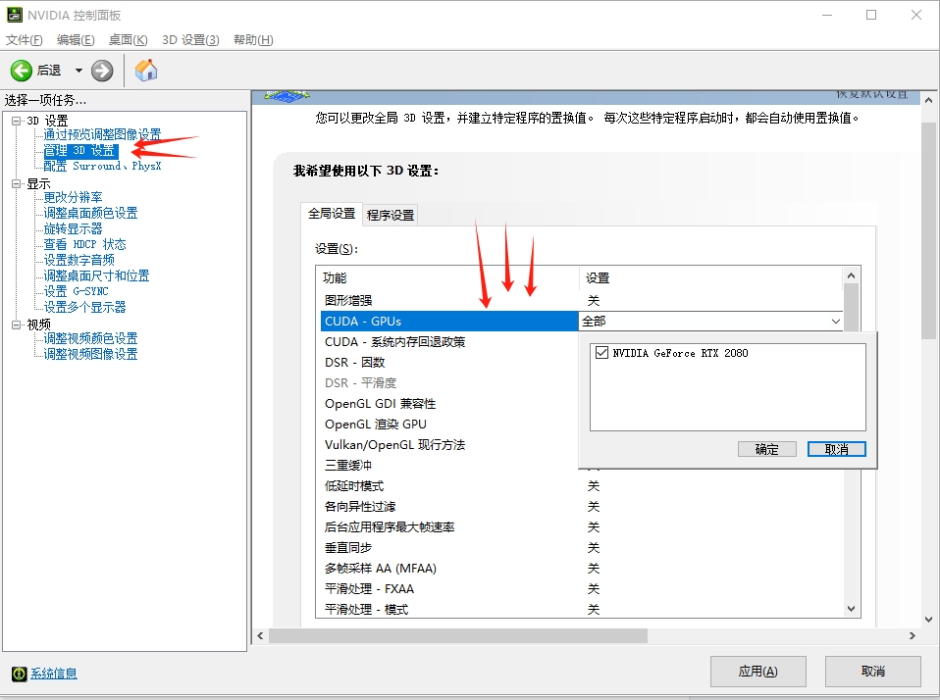This screenshot has width=940, height=700.
Task: Click the settings list scroll-down arrow
Action: pyautogui.click(x=851, y=609)
